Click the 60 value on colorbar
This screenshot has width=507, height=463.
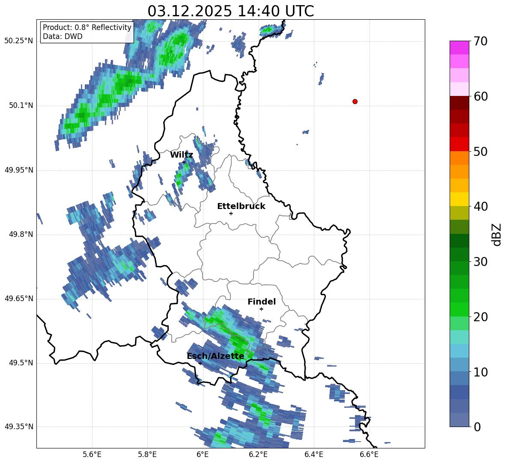(480, 96)
